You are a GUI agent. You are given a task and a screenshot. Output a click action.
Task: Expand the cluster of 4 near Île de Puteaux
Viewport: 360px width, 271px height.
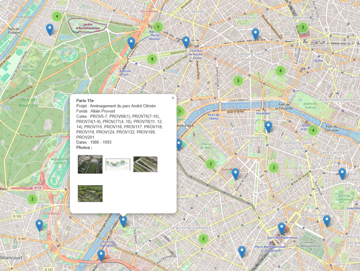click(x=57, y=16)
